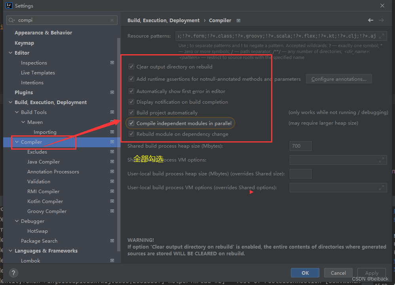Collapse Build, Execution, Deployment node
Image resolution: width=395 pixels, height=285 pixels.
click(x=11, y=102)
